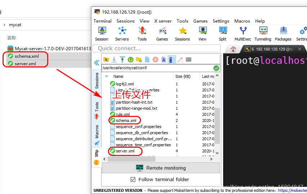Switch to Macros side tab
This screenshot has width=307, height=194.
tap(97, 135)
